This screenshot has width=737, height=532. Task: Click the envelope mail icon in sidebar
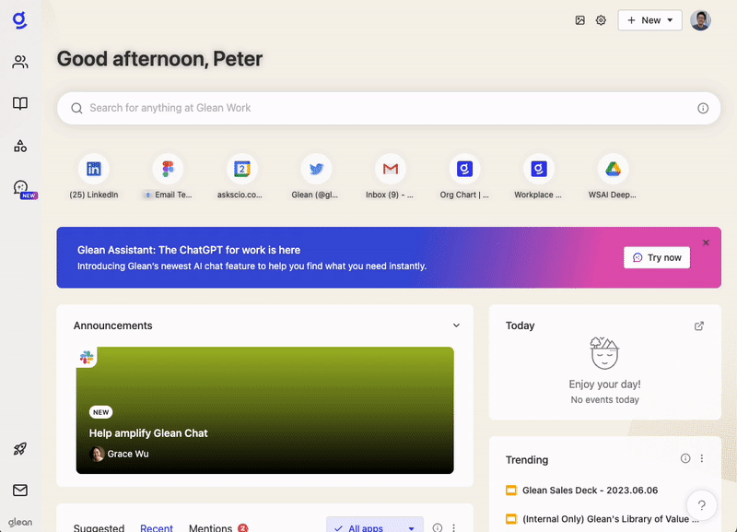[19, 491]
